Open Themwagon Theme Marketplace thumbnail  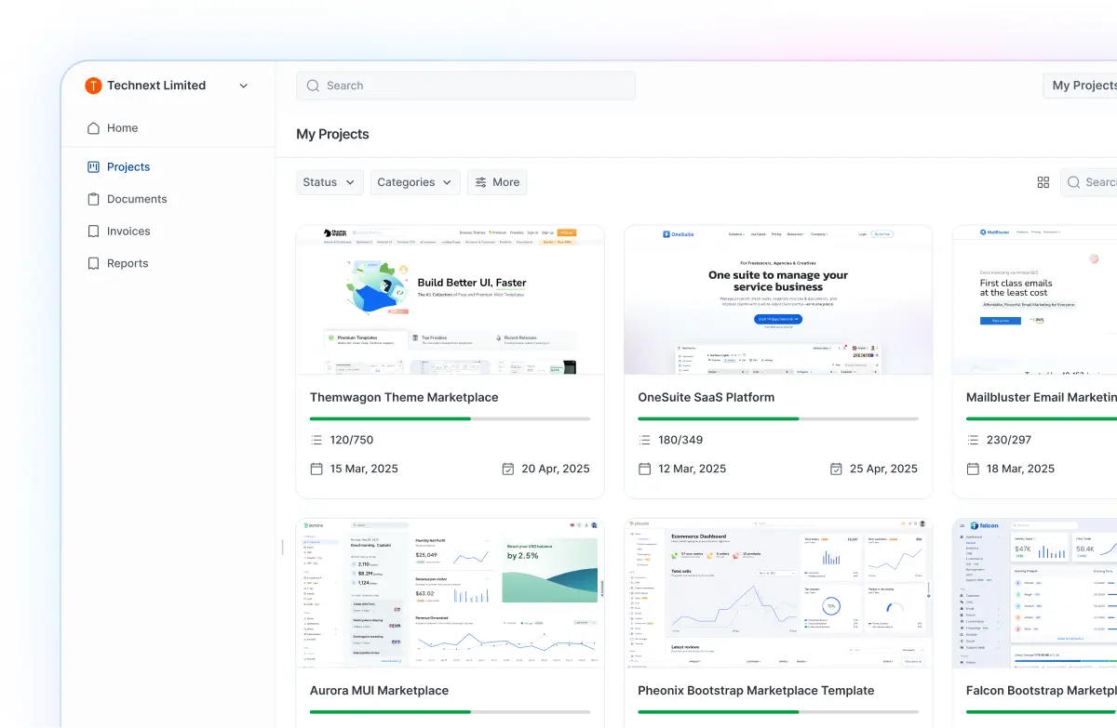(451, 299)
